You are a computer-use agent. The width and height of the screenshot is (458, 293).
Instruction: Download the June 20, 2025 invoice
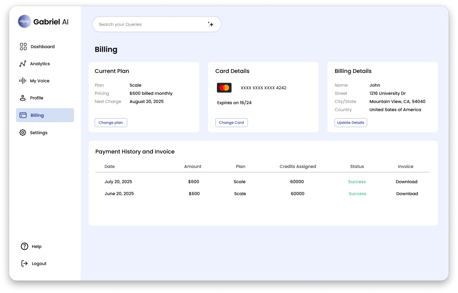[407, 194]
